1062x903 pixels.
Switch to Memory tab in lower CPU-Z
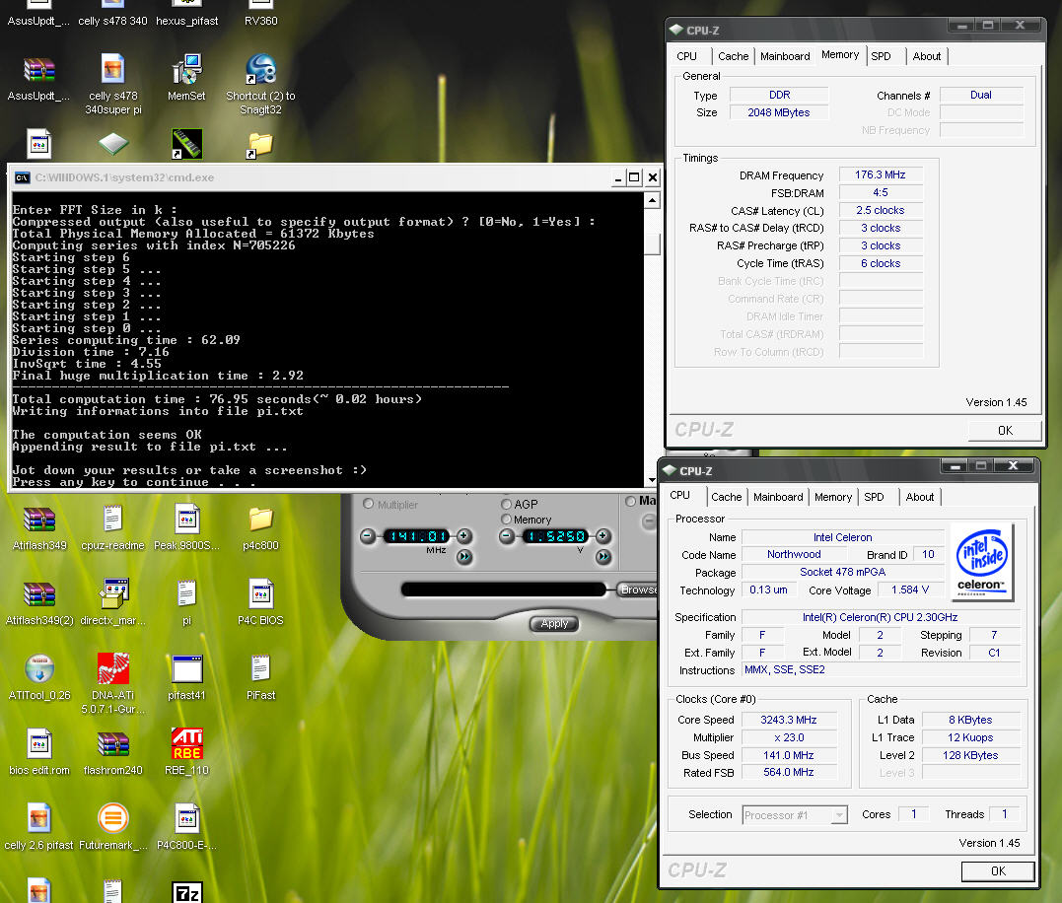pyautogui.click(x=833, y=497)
